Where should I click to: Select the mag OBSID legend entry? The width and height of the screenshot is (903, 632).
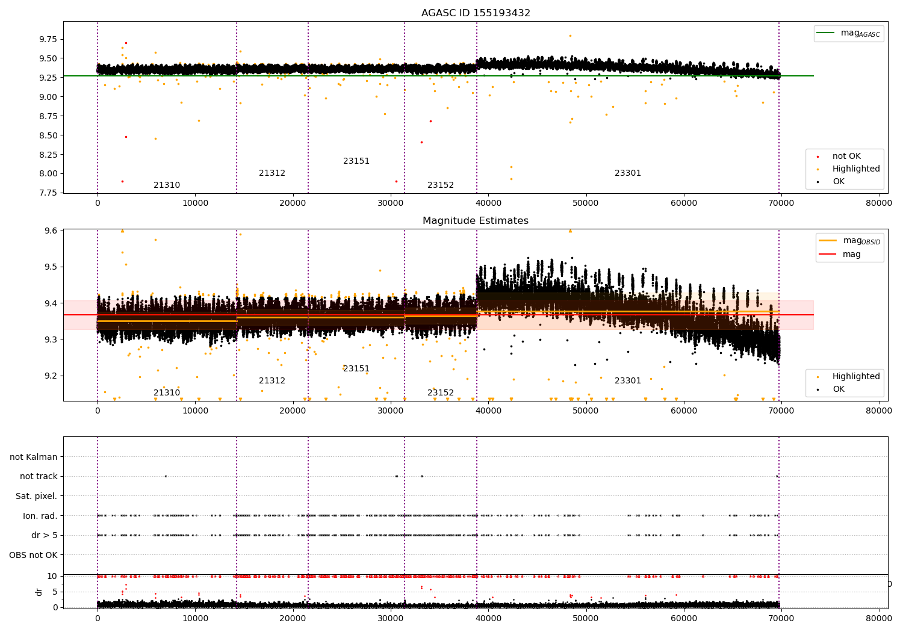(x=861, y=241)
